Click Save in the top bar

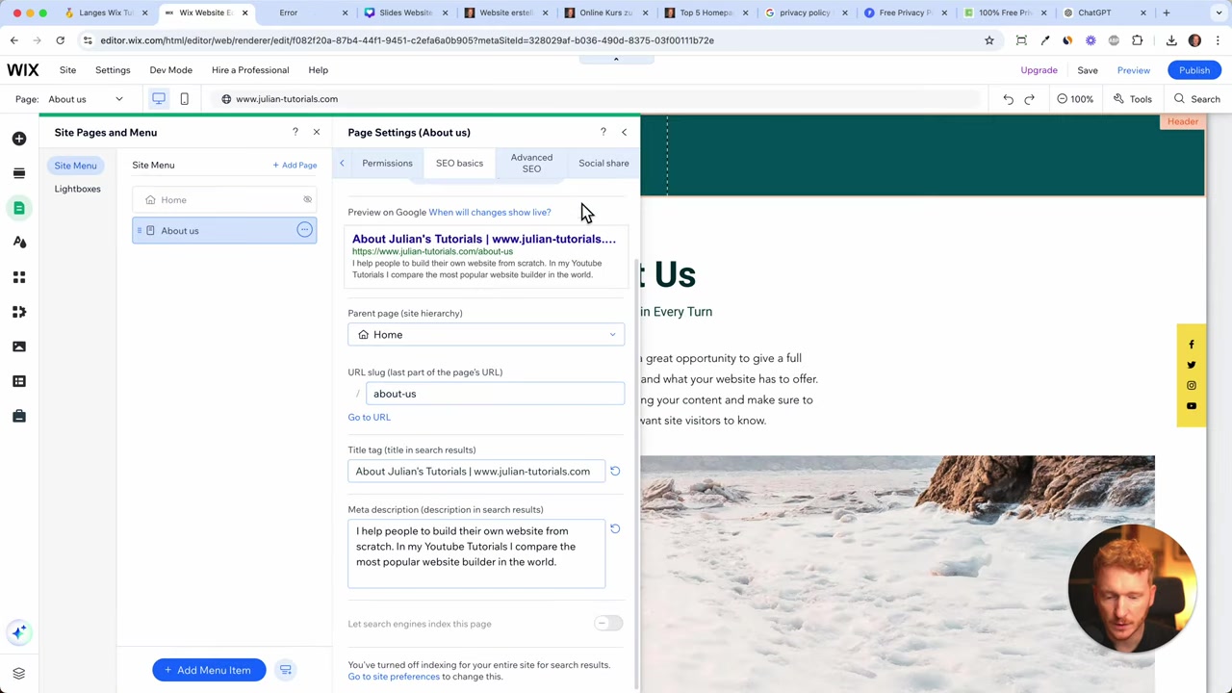coord(1087,70)
